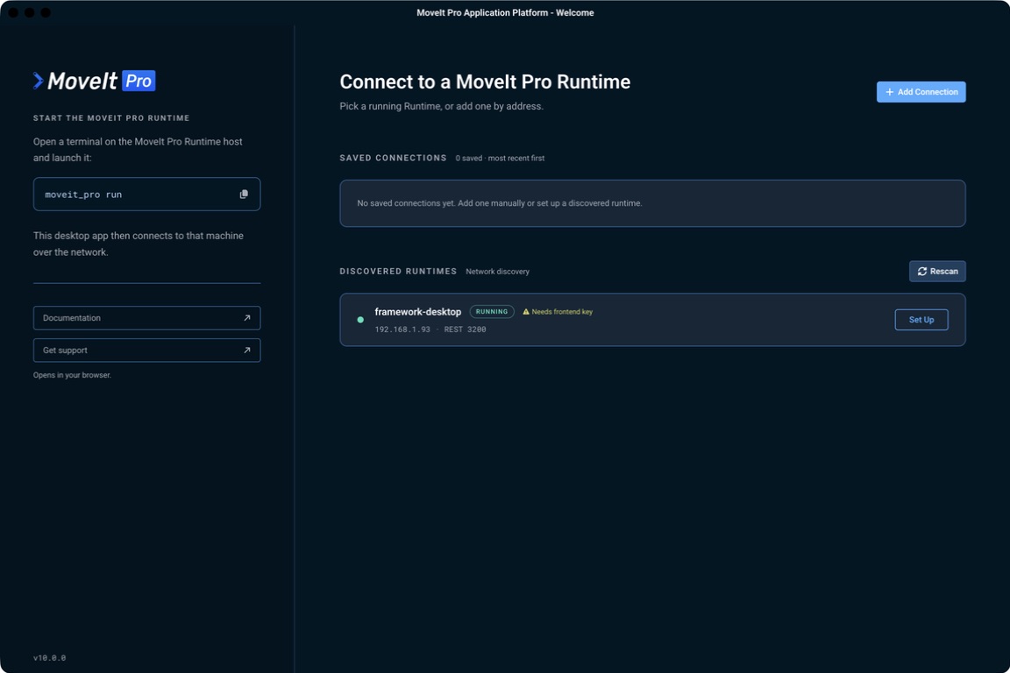Click the Needs frontend key warning
The image size is (1010, 673).
click(x=558, y=312)
